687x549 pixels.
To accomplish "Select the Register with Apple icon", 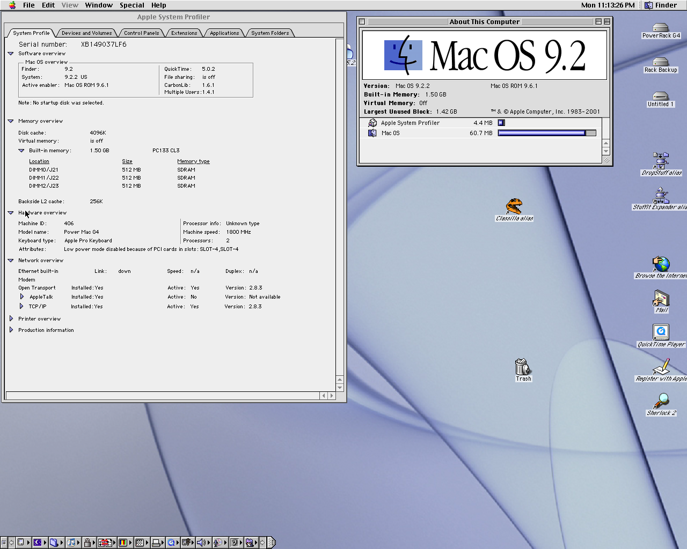I will (x=661, y=367).
